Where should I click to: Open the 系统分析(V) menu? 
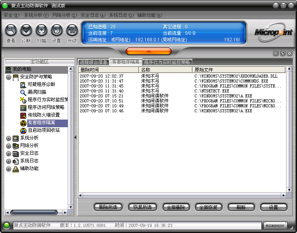tap(36, 15)
